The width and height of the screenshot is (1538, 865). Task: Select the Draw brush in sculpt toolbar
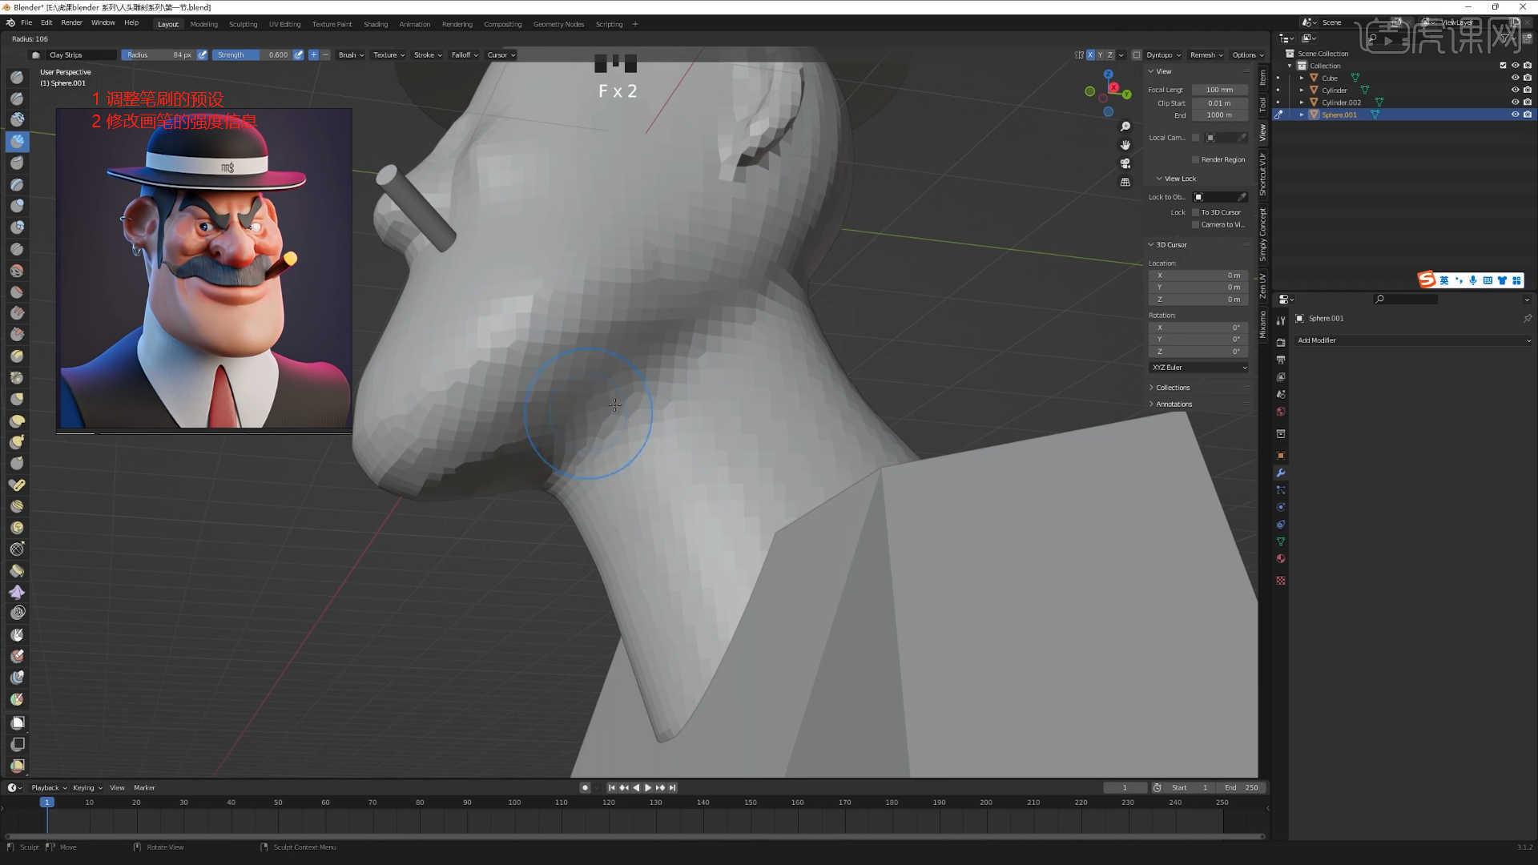click(x=17, y=78)
